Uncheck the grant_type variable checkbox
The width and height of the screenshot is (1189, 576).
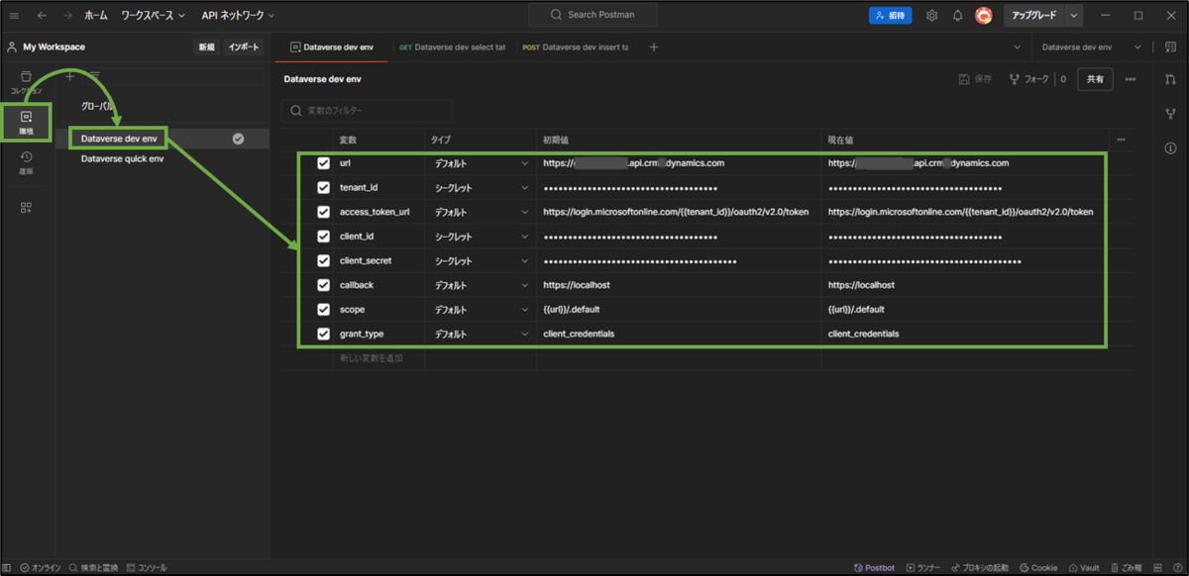tap(323, 334)
